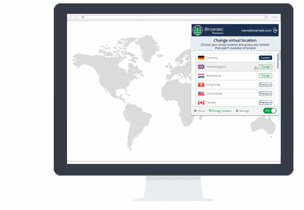Click the Browsec globe logo
The height and width of the screenshot is (210, 304).
pos(197,30)
